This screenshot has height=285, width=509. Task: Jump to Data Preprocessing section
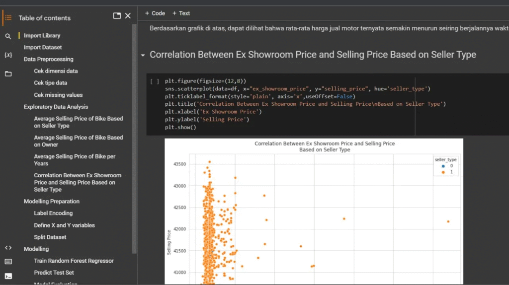pyautogui.click(x=48, y=59)
